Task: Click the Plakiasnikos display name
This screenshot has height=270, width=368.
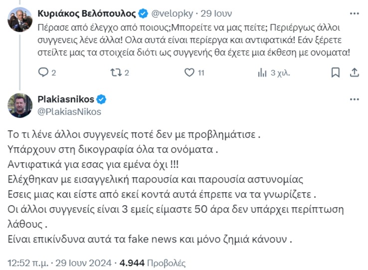Action: click(66, 99)
